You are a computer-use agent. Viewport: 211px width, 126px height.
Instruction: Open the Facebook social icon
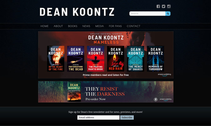158,6
